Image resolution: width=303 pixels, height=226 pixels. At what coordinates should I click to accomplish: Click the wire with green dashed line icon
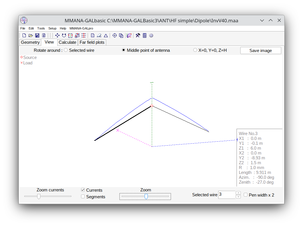[x=70, y=35]
